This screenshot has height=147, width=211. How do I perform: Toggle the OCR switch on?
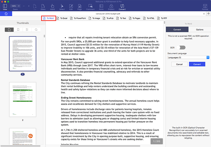[181, 47]
